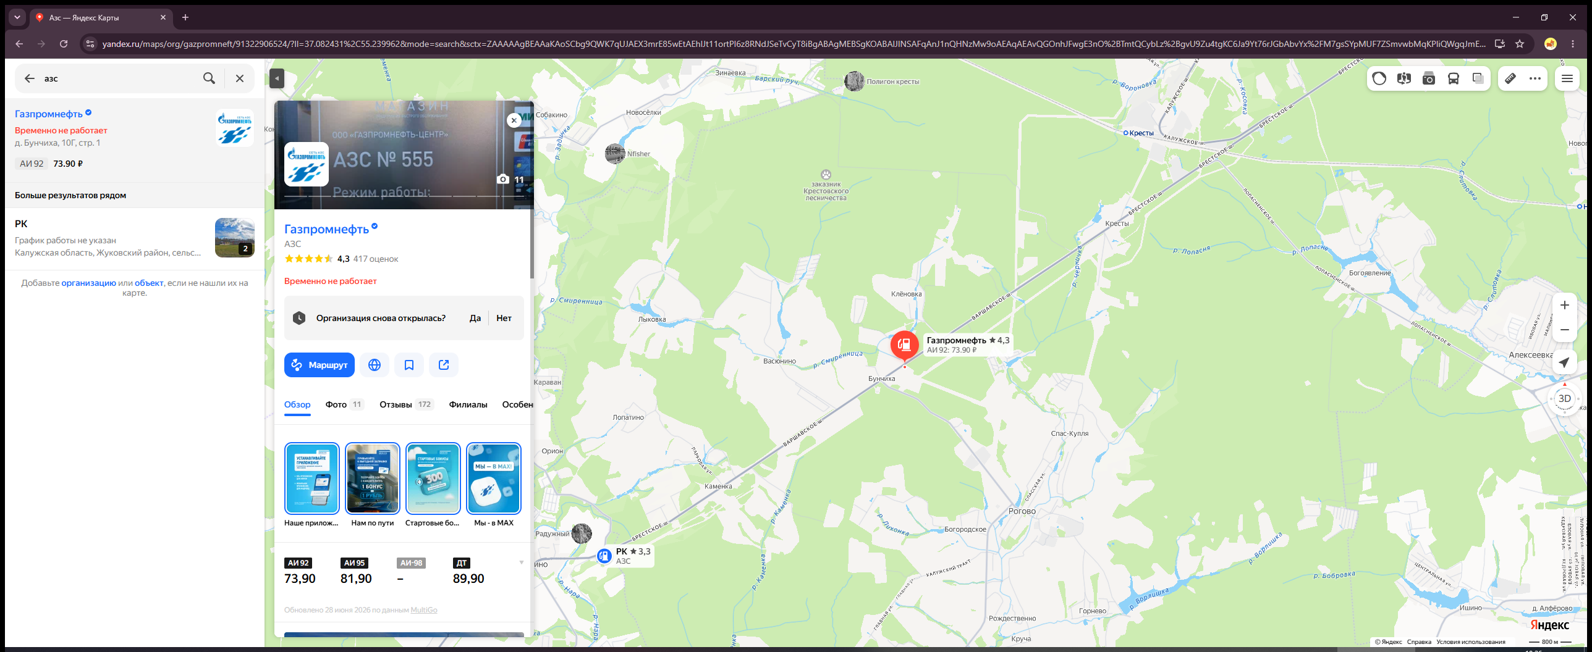The width and height of the screenshot is (1592, 652).
Task: Open the 11 photos camera badge
Action: [x=510, y=180]
